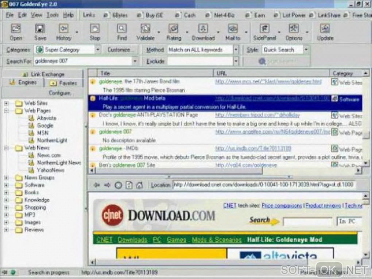Screen dimensions: 372x279
Task: Click the browser stop circle icon
Action: tap(119, 185)
